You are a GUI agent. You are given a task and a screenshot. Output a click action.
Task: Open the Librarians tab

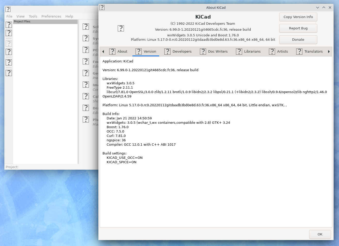[248, 52]
